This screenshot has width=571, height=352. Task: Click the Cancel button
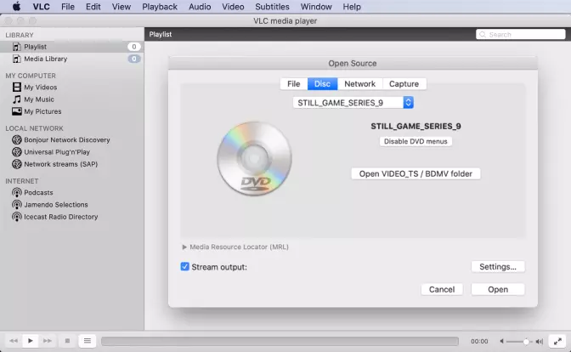442,289
